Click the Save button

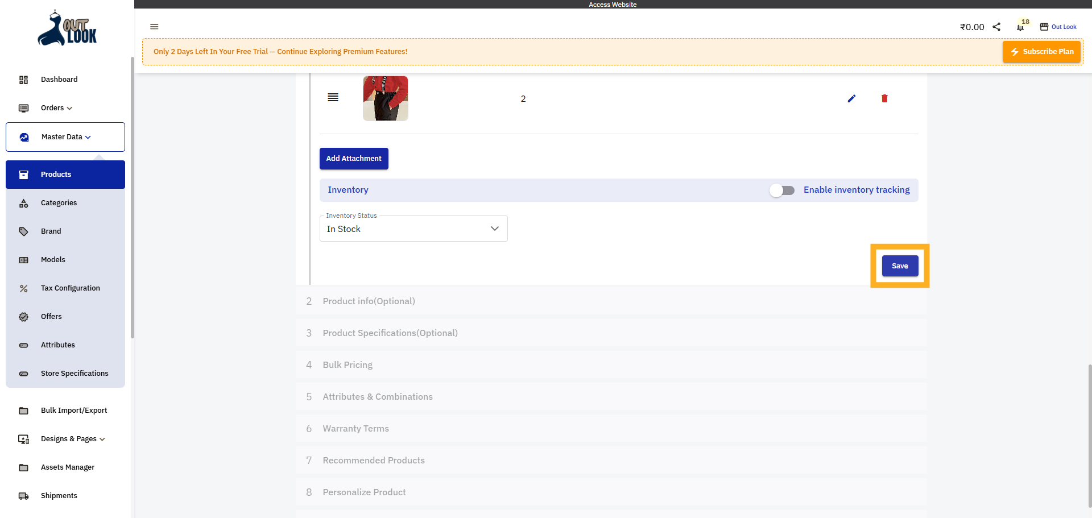[x=900, y=266]
